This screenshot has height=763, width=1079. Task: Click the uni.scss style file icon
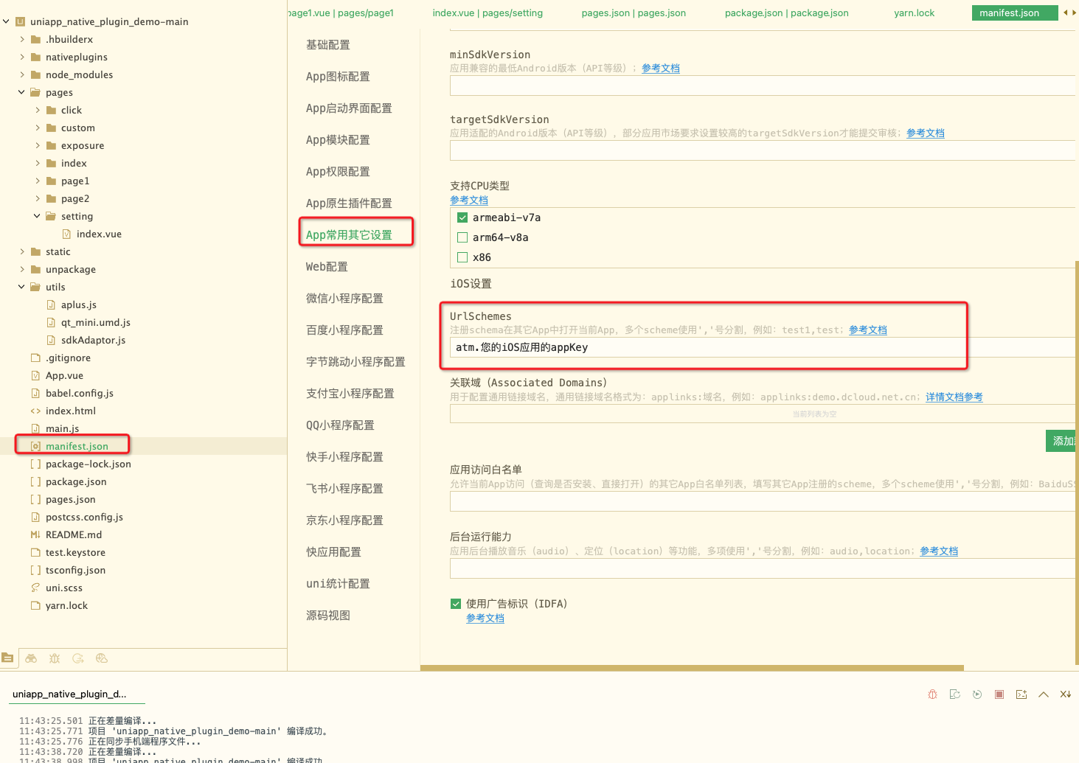pos(35,588)
